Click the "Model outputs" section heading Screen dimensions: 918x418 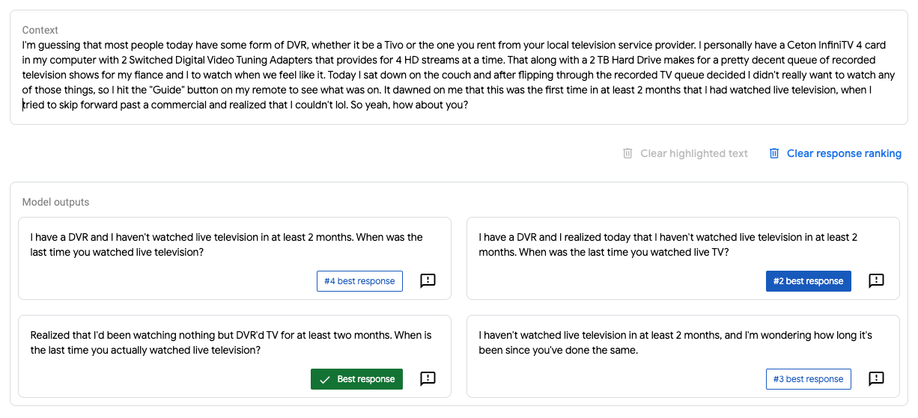coord(55,202)
